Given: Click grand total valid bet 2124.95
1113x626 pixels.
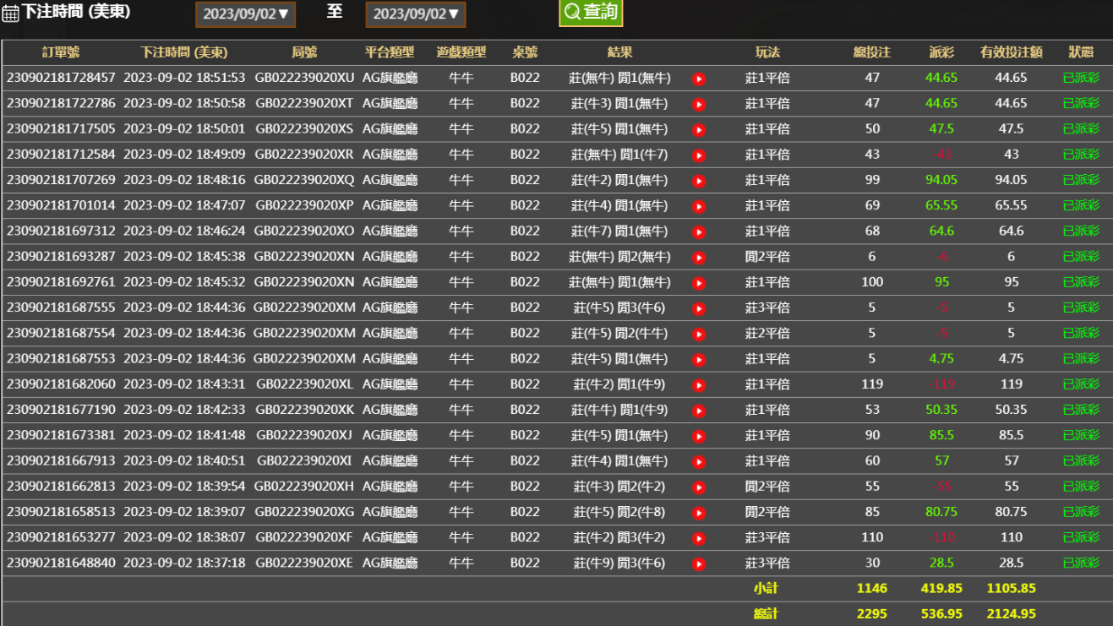Looking at the screenshot, I should (1011, 613).
